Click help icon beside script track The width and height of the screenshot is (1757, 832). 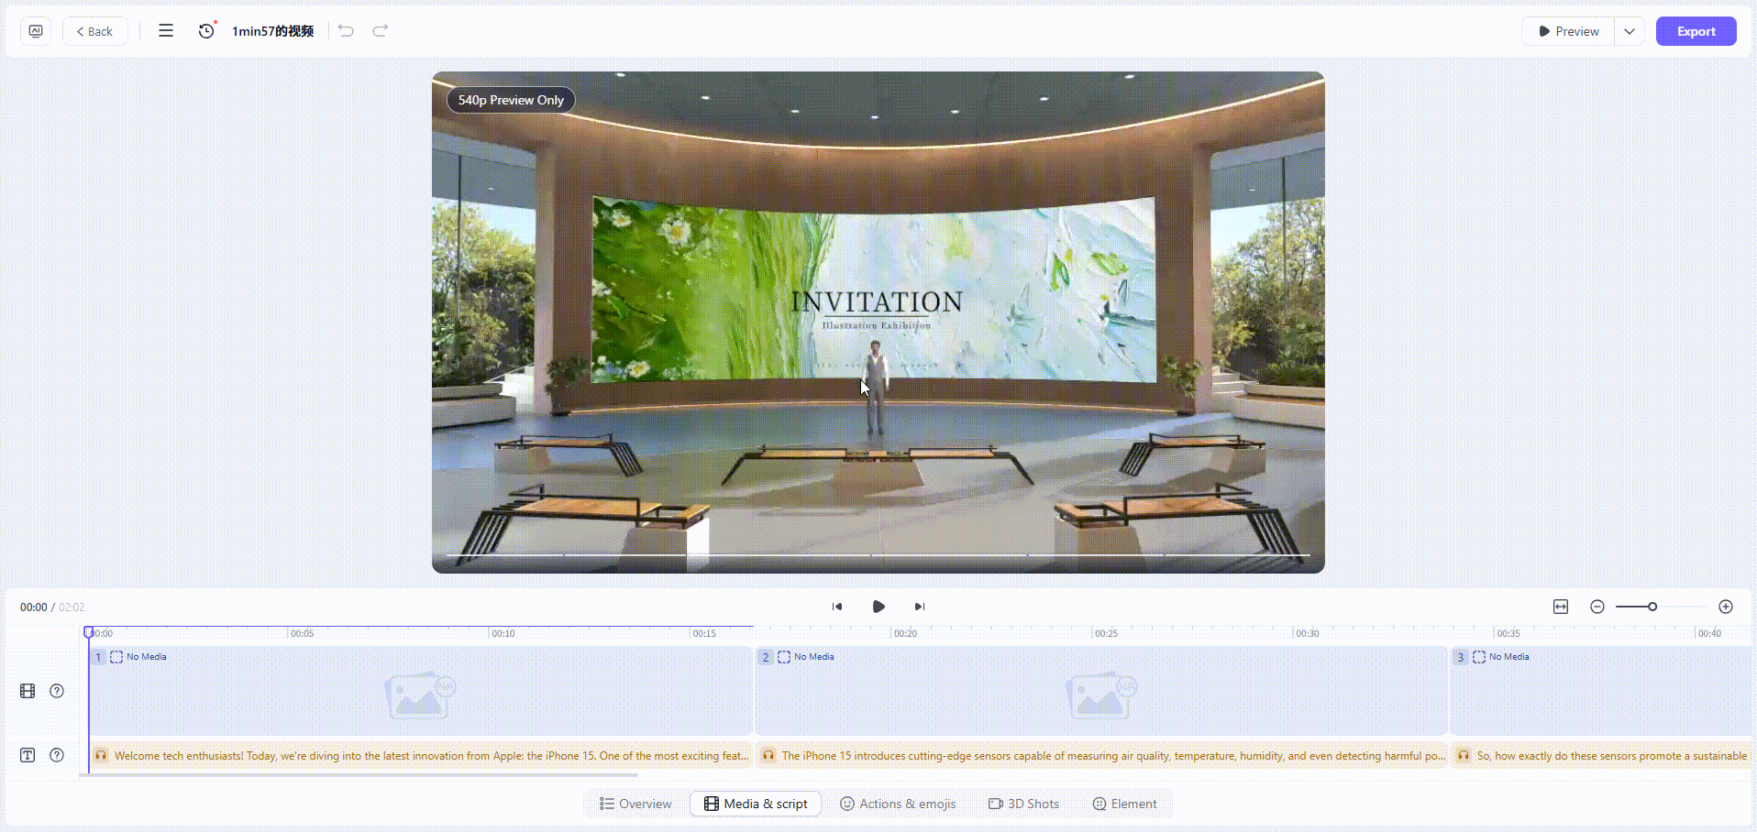pyautogui.click(x=57, y=755)
